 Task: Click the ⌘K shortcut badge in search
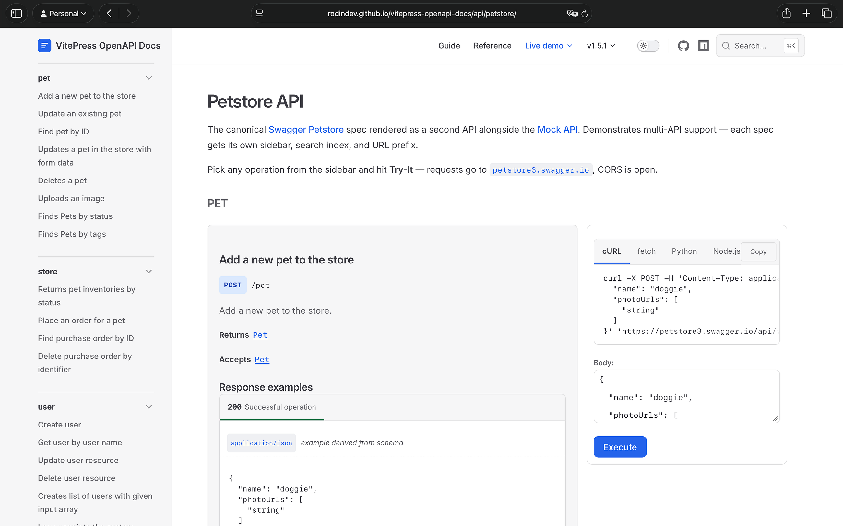click(791, 46)
